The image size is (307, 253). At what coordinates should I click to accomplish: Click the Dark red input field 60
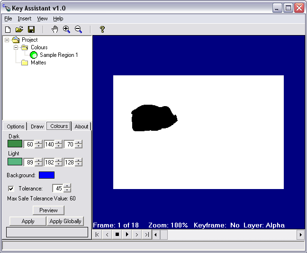(x=29, y=145)
